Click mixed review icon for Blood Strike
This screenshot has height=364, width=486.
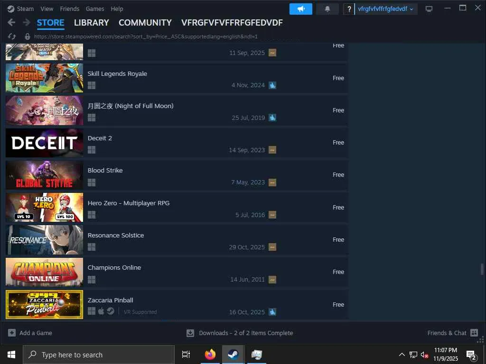(272, 182)
